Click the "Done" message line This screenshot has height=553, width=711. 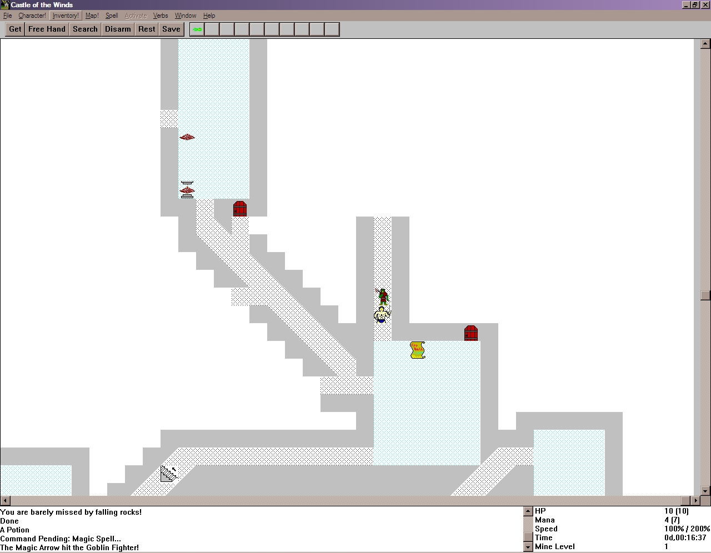pyautogui.click(x=9, y=521)
